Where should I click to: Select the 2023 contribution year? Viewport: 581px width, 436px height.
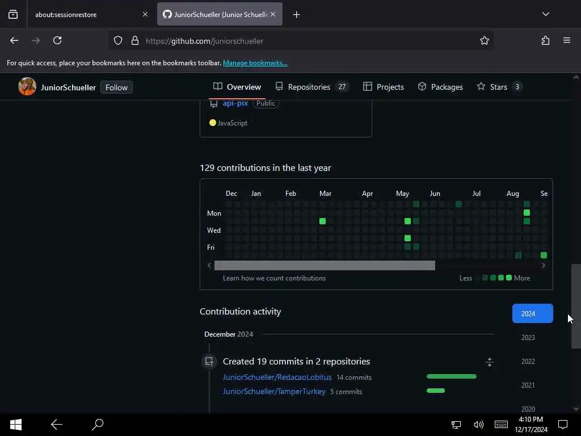pyautogui.click(x=528, y=337)
